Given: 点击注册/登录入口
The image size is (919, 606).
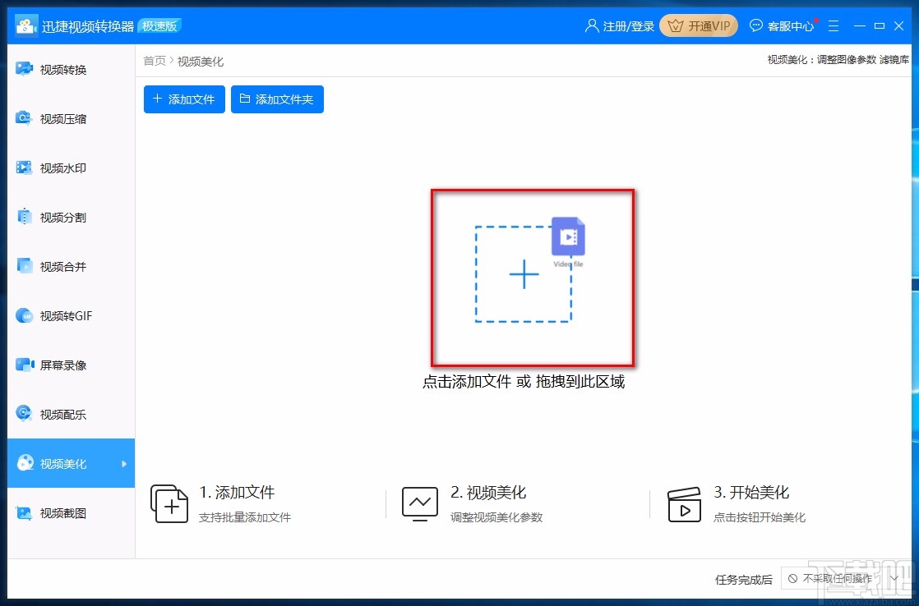Looking at the screenshot, I should pyautogui.click(x=619, y=25).
